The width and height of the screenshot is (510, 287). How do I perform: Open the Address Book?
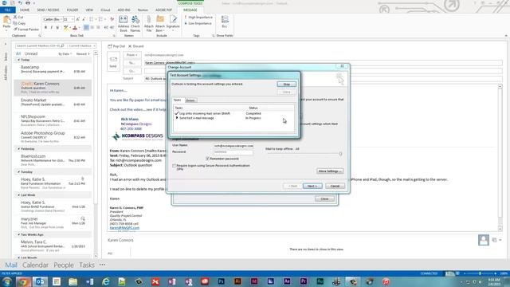pyautogui.click(x=124, y=24)
